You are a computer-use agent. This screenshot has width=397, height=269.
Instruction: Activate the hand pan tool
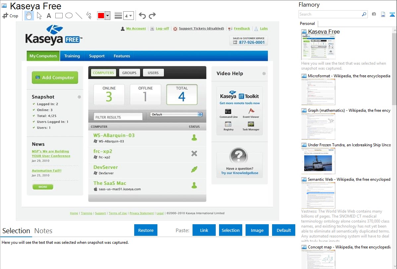[x=29, y=16]
